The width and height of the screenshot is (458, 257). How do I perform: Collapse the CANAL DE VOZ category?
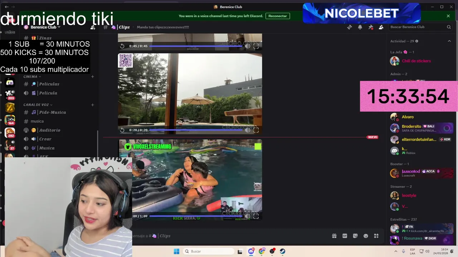pyautogui.click(x=38, y=105)
